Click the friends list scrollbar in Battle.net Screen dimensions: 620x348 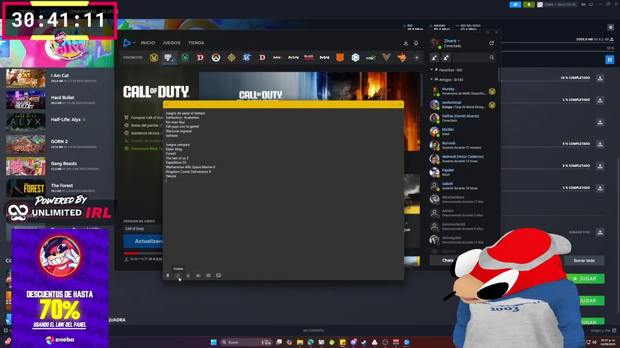pos(498,75)
